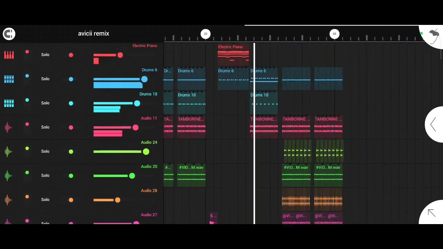This screenshot has height=249, width=443.
Task: Open the Drums 6 step sequencer icon
Action: (9, 79)
